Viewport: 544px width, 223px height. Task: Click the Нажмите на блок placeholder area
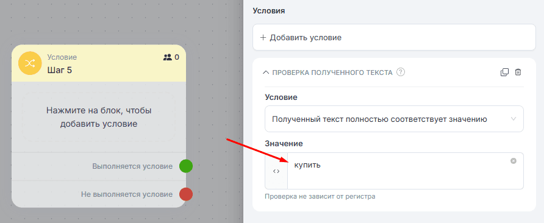[99, 117]
